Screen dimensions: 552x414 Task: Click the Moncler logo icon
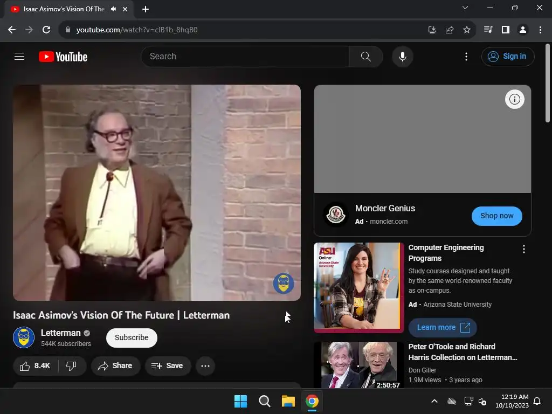pyautogui.click(x=335, y=215)
